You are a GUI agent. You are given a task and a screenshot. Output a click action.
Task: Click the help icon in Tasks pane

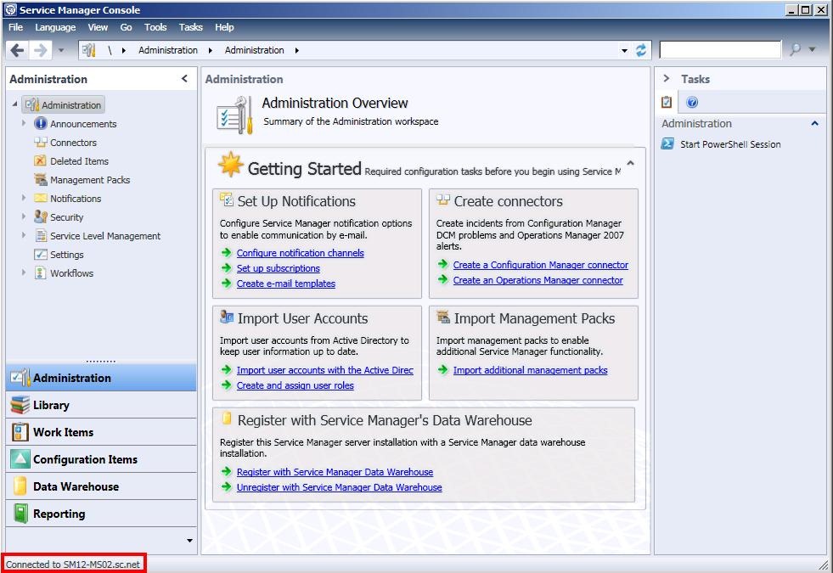tap(692, 103)
